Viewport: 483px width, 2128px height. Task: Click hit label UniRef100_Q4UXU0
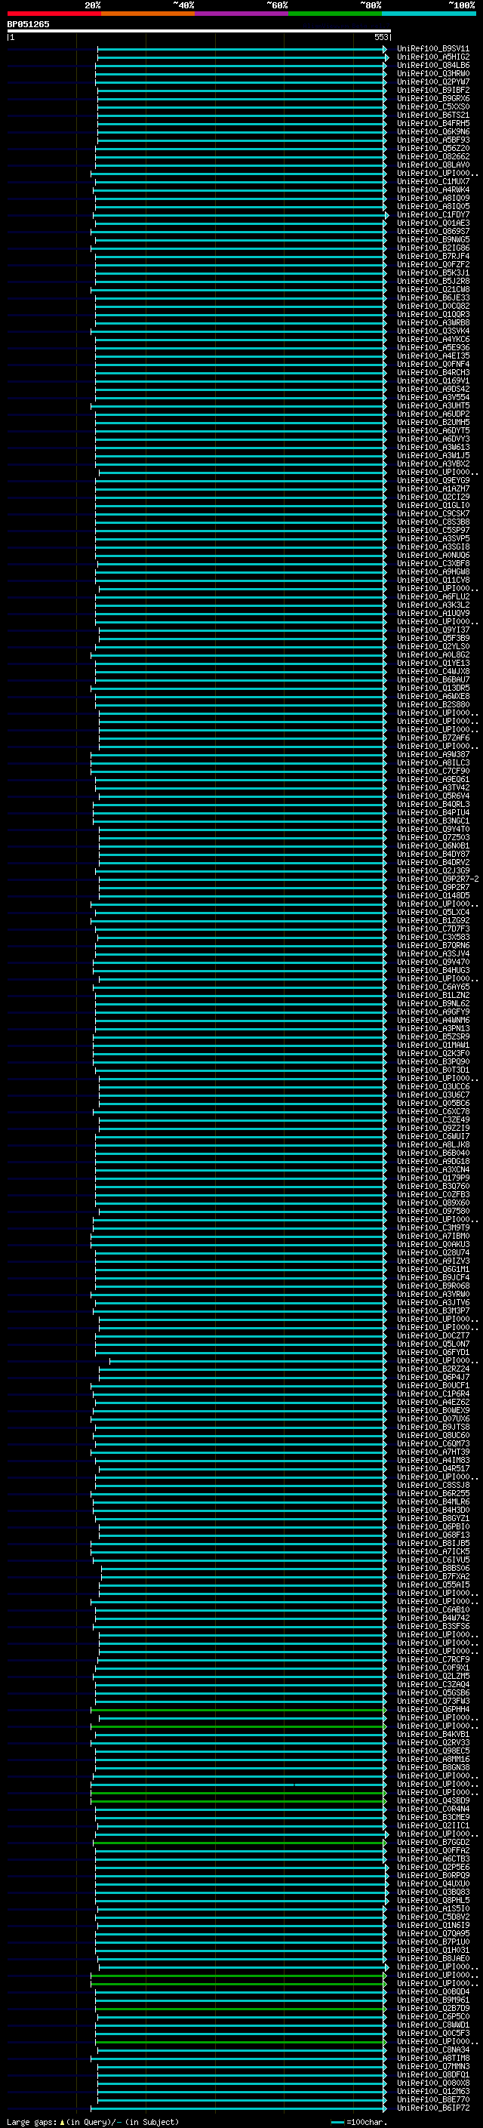(432, 1883)
